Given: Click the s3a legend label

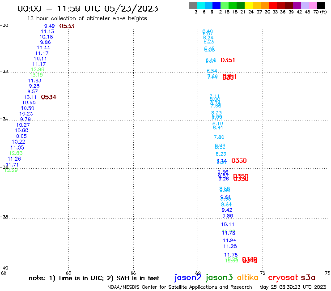Looking at the screenshot, I should (308, 277).
